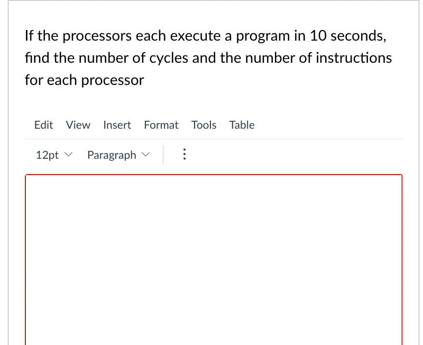
Task: Open the Insert menu
Action: [x=117, y=125]
